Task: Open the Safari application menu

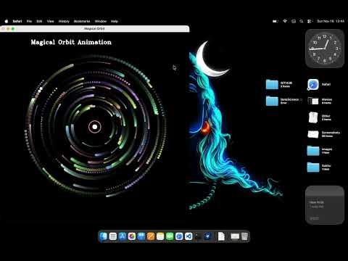Action: (x=17, y=21)
